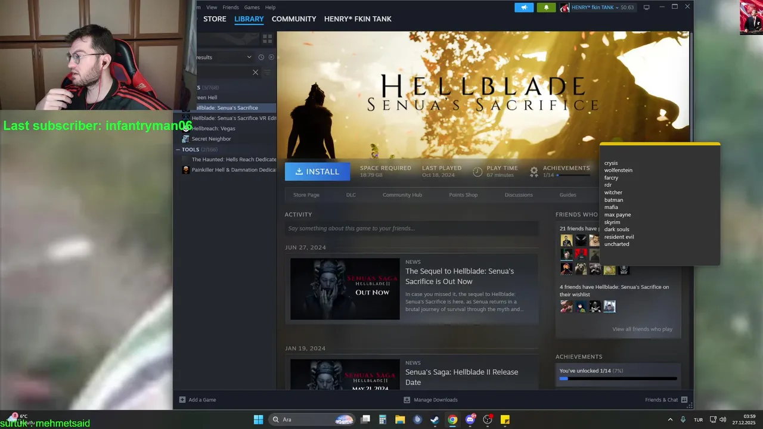
Task: Open OBS Studio from the taskbar
Action: click(x=488, y=419)
